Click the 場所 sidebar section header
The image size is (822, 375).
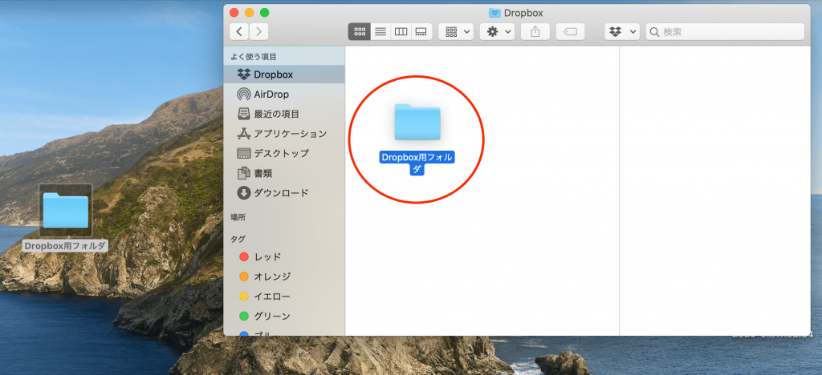[x=238, y=217]
